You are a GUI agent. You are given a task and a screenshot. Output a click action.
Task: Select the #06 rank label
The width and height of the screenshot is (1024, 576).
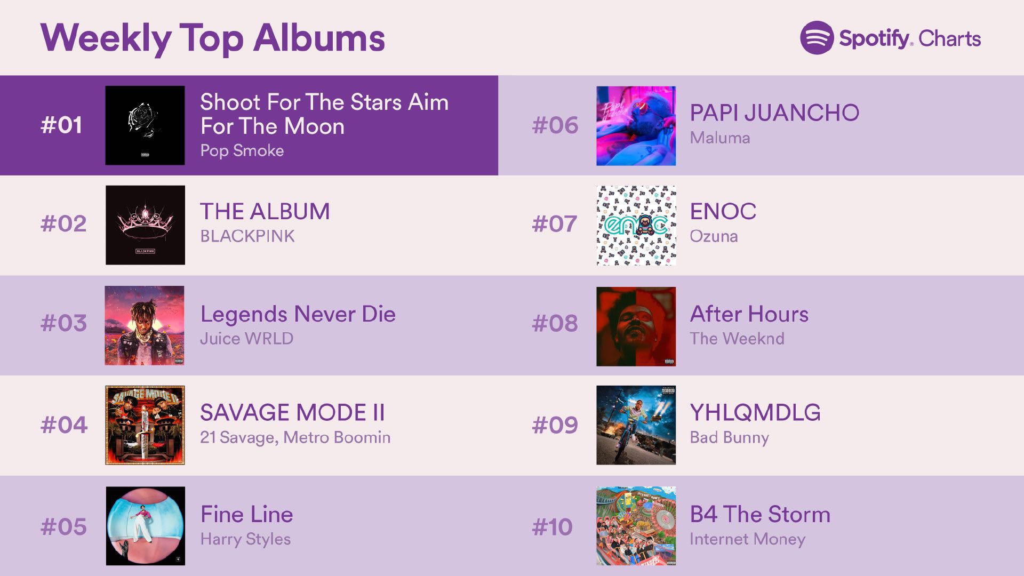(x=555, y=125)
